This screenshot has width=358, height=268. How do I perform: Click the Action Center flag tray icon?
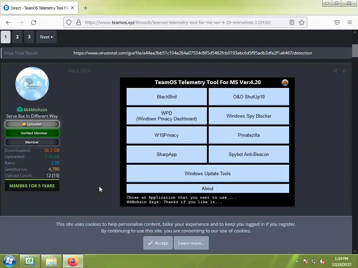305,261
